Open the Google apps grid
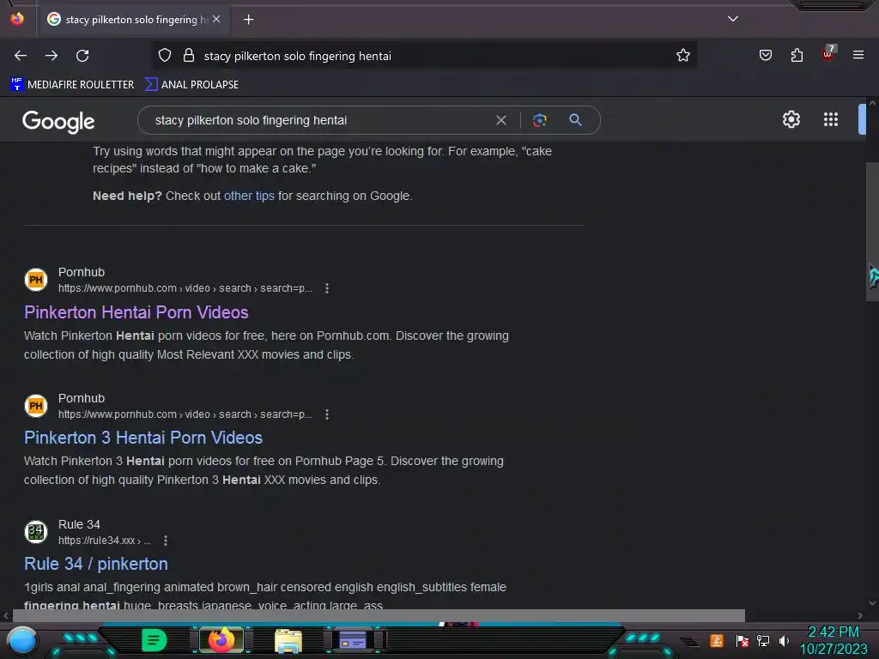 tap(830, 119)
